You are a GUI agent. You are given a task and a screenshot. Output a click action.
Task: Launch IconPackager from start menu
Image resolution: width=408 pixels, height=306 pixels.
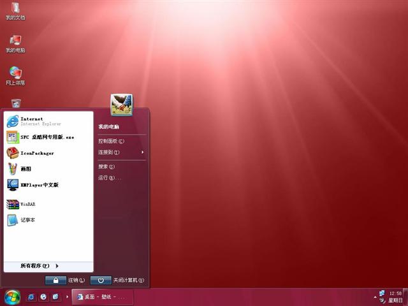[48, 153]
